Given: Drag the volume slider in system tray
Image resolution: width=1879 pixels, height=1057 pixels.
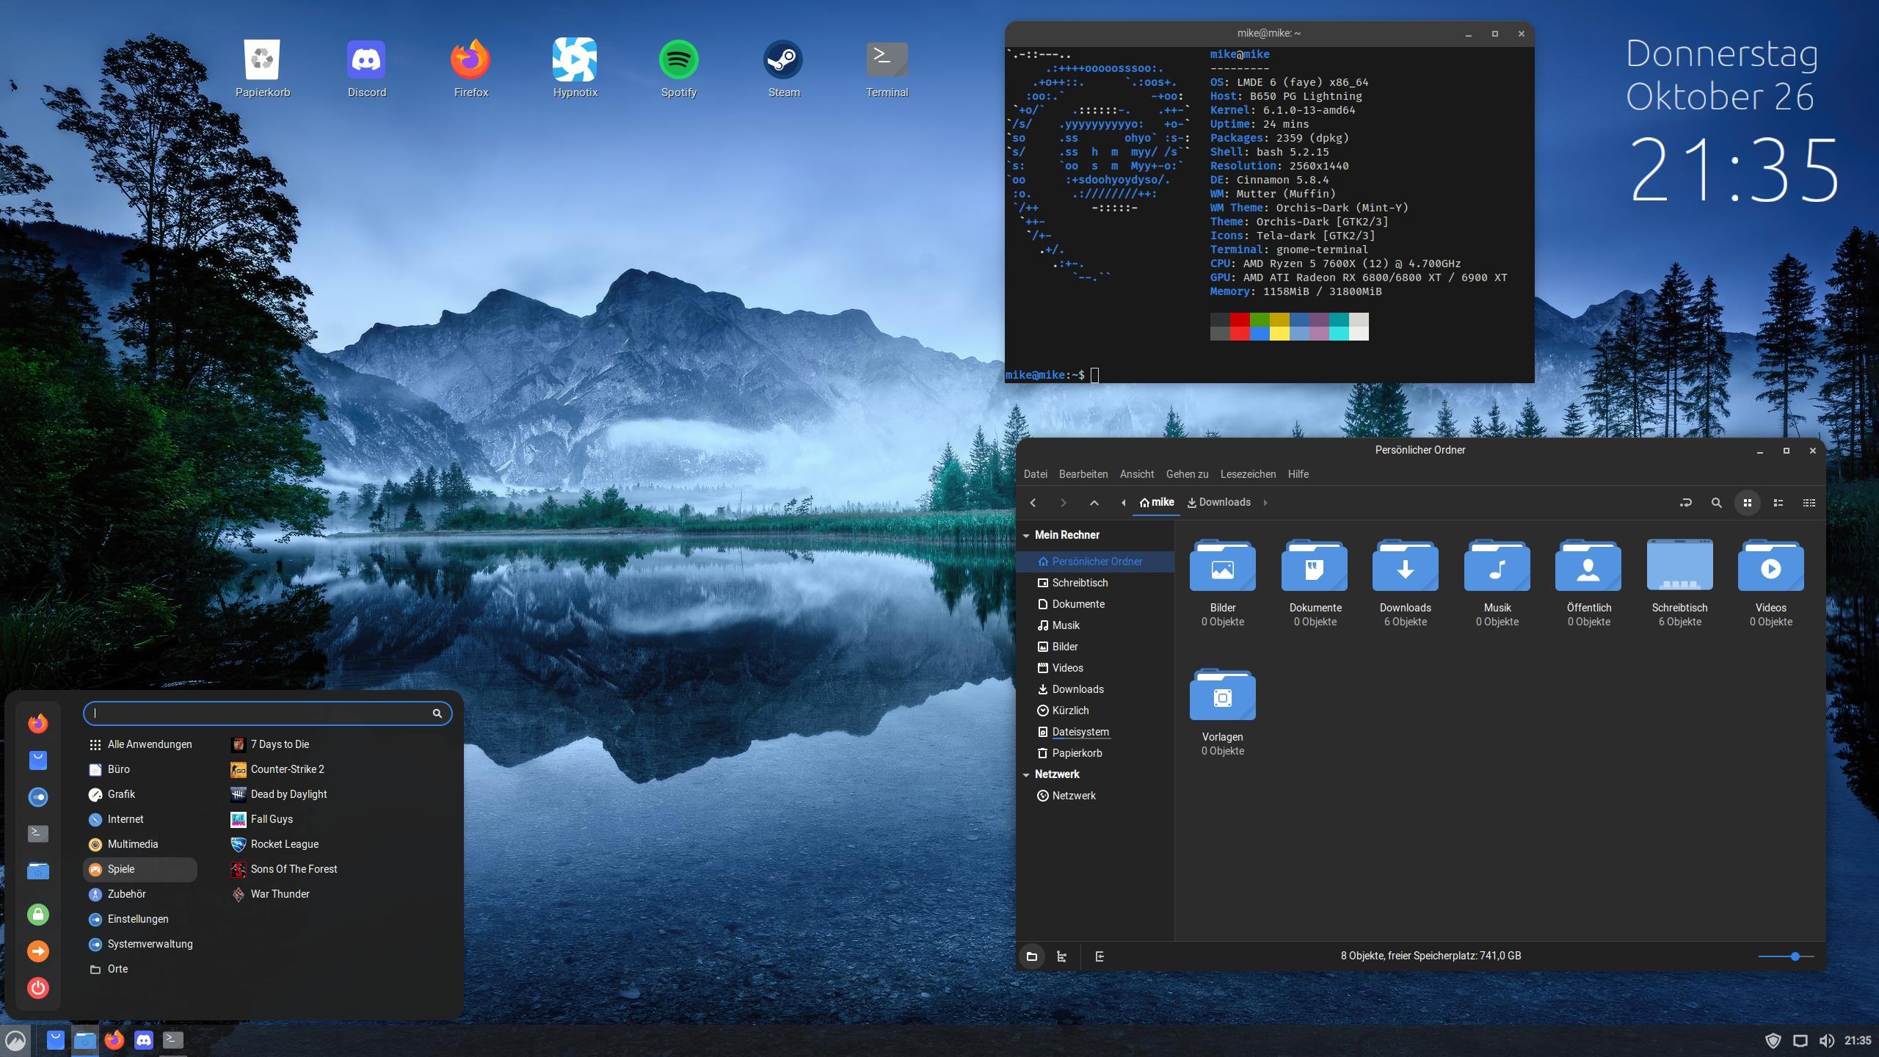Looking at the screenshot, I should point(1795,956).
